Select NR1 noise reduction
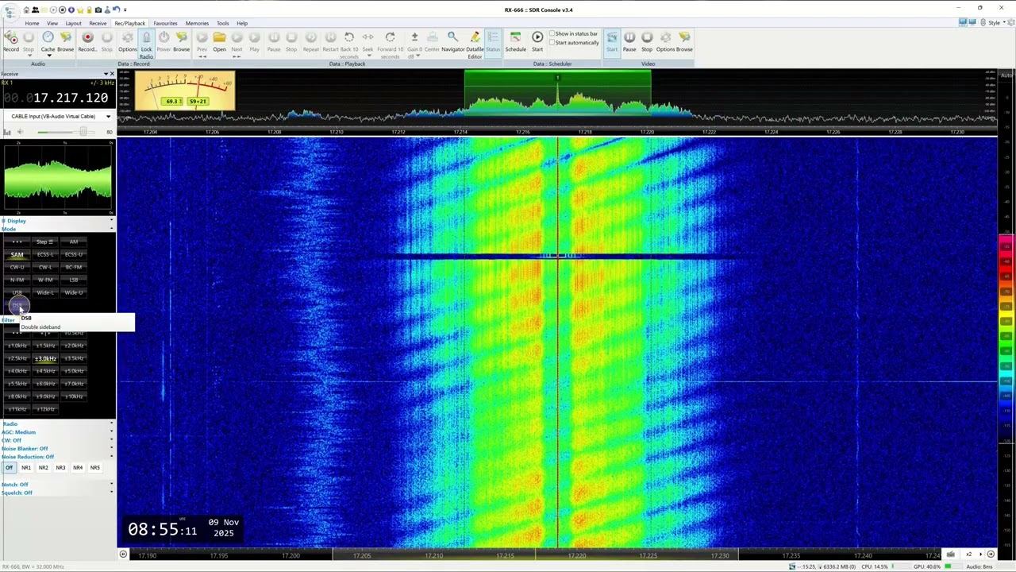Image resolution: width=1016 pixels, height=572 pixels. point(26,468)
